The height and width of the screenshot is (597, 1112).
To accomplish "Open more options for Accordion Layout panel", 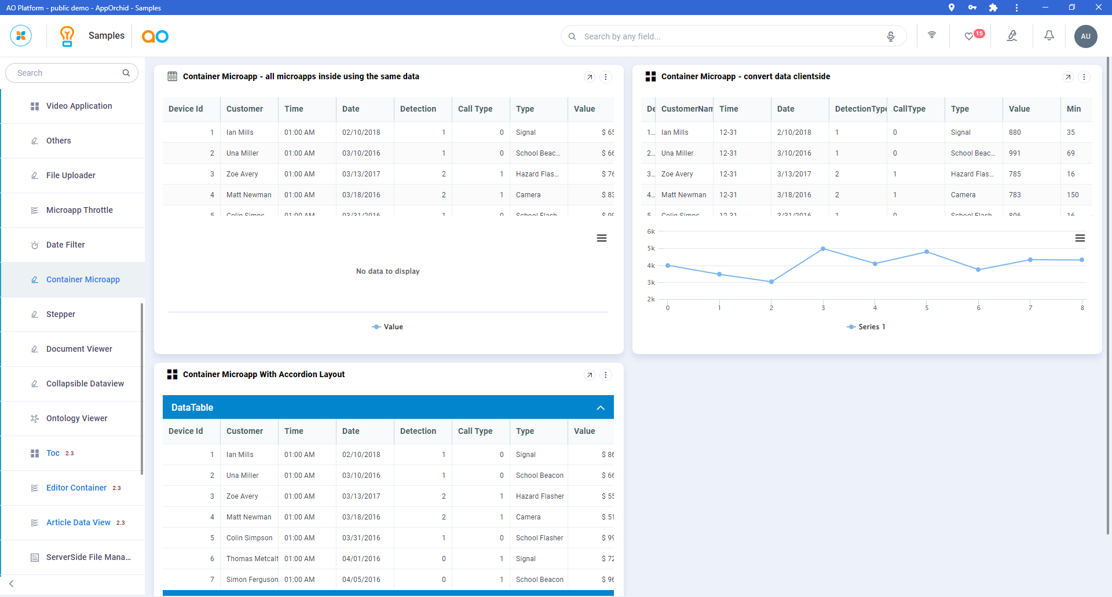I will 606,375.
